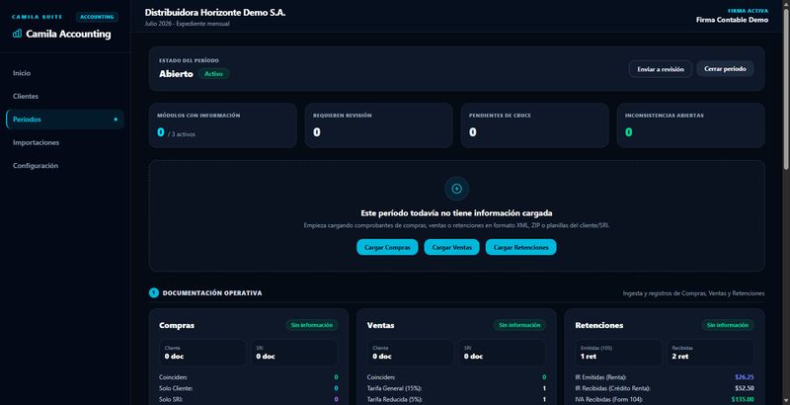Image resolution: width=790 pixels, height=405 pixels.
Task: Click the Solo SRI row in the Compras card
Action: click(249, 399)
